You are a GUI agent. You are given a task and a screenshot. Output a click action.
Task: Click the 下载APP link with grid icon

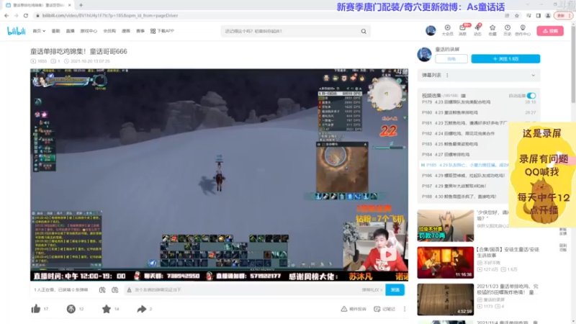[162, 31]
